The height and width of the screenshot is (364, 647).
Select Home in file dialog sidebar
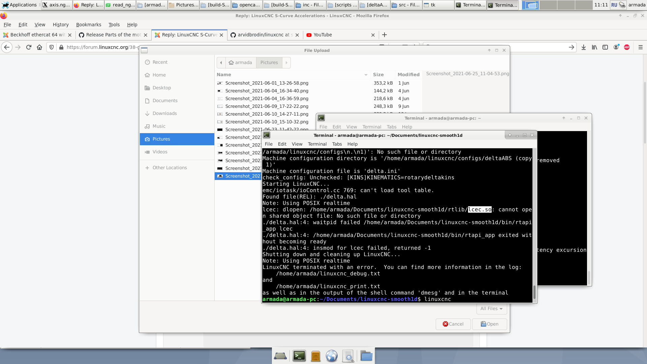click(x=177, y=75)
